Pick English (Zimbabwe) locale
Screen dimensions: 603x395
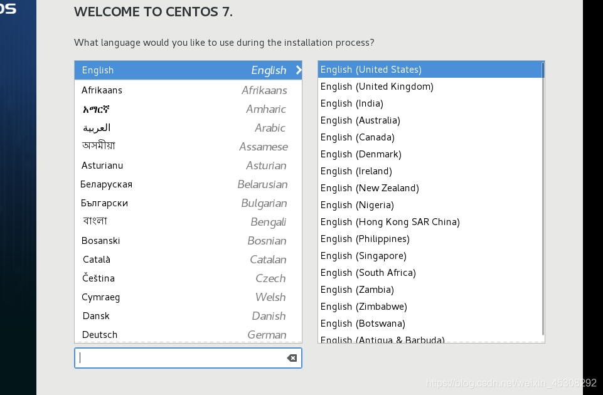(x=430, y=306)
